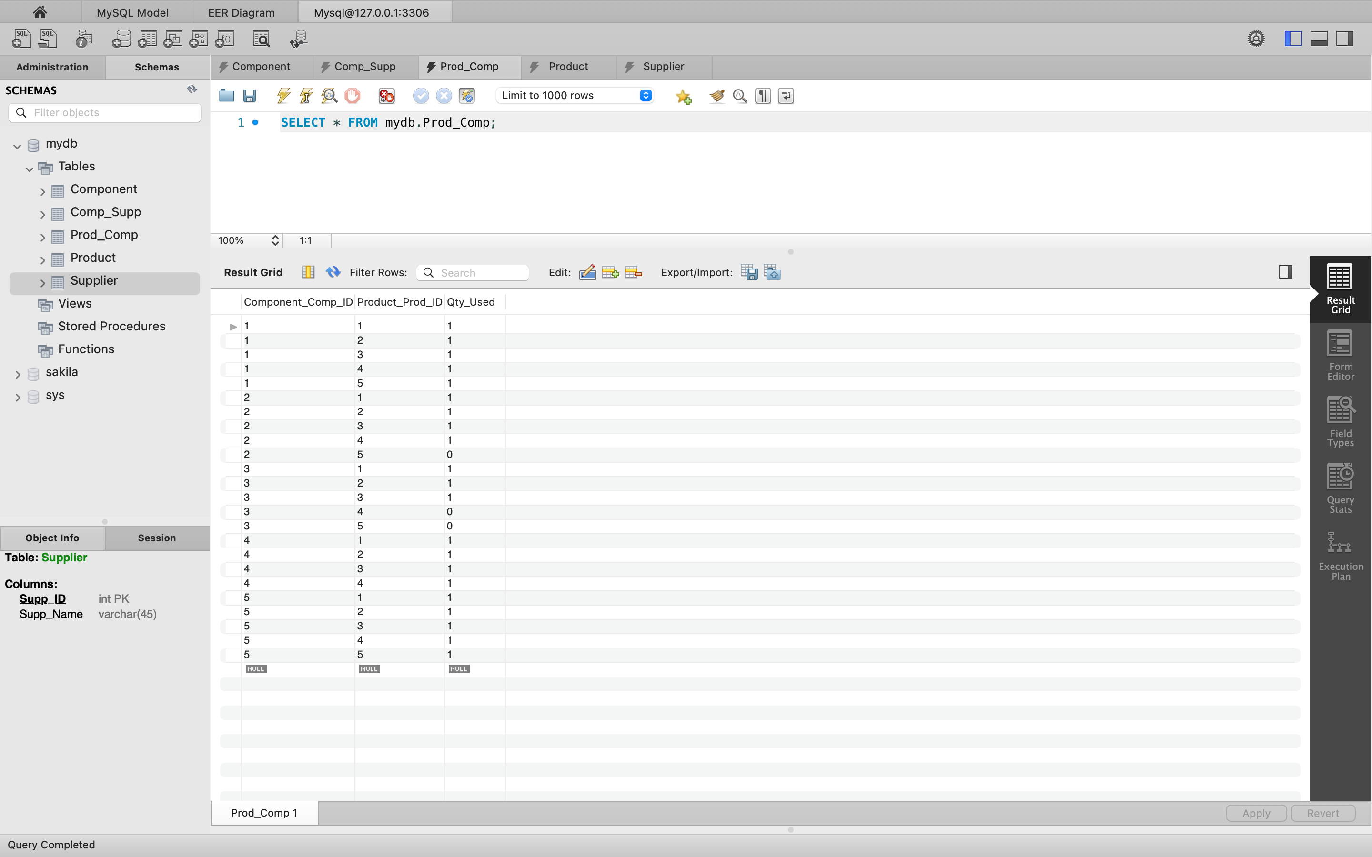
Task: Open the Session panel in the sidebar
Action: 156,538
